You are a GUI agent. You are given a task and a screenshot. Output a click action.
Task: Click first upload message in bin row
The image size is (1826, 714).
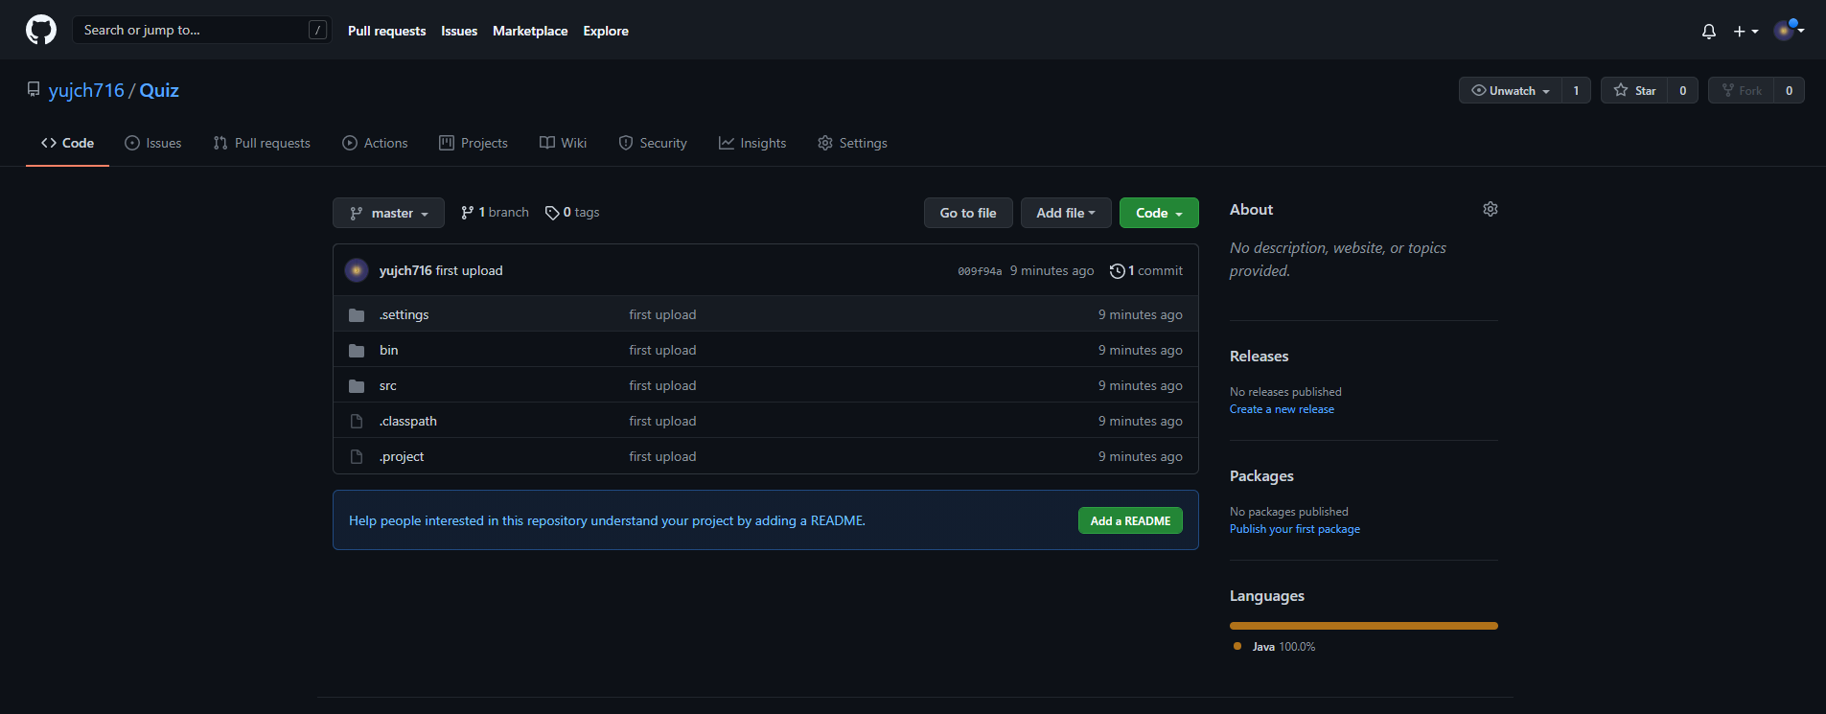(662, 350)
